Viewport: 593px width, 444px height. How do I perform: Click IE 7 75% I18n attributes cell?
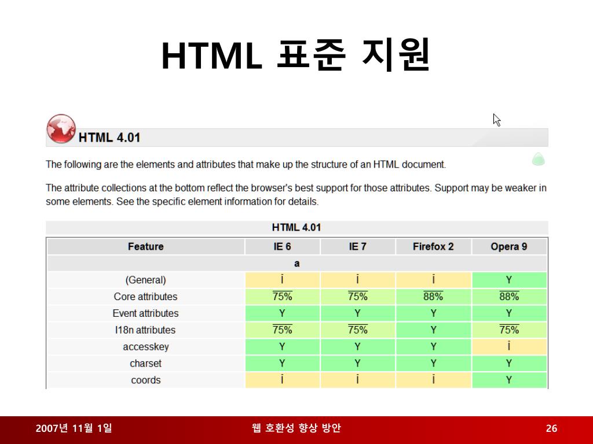(357, 330)
